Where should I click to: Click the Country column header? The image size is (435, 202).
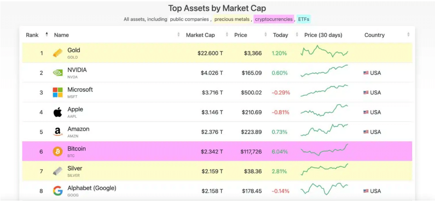(x=374, y=35)
